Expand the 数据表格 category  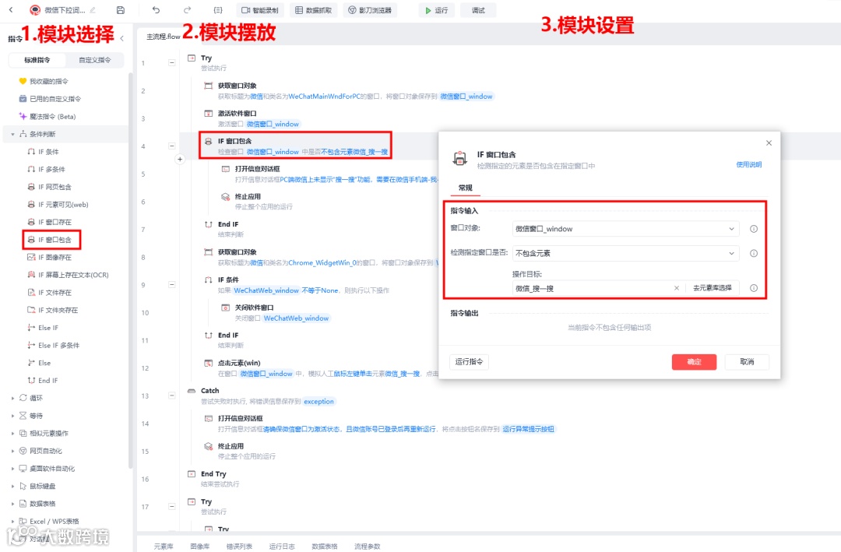tap(13, 504)
